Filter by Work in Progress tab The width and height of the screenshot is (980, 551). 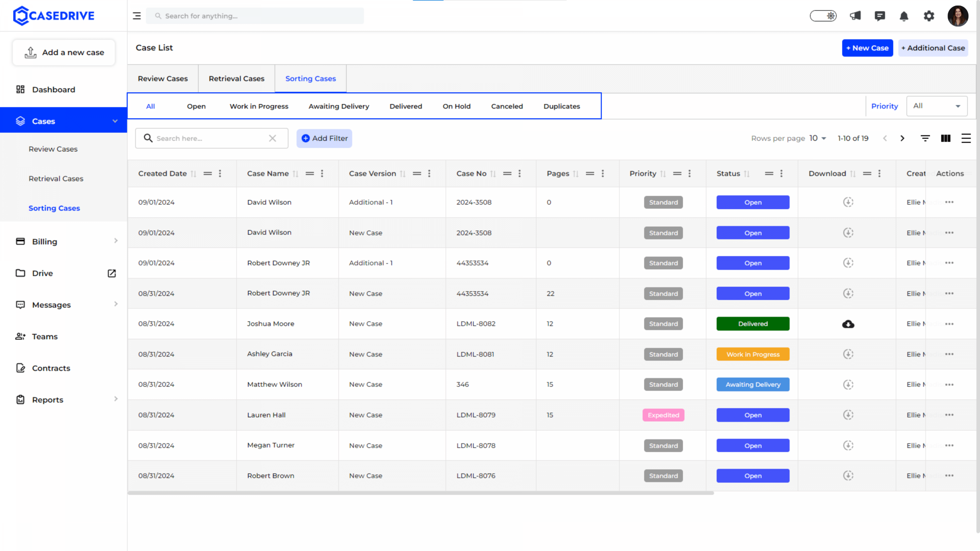pos(259,106)
